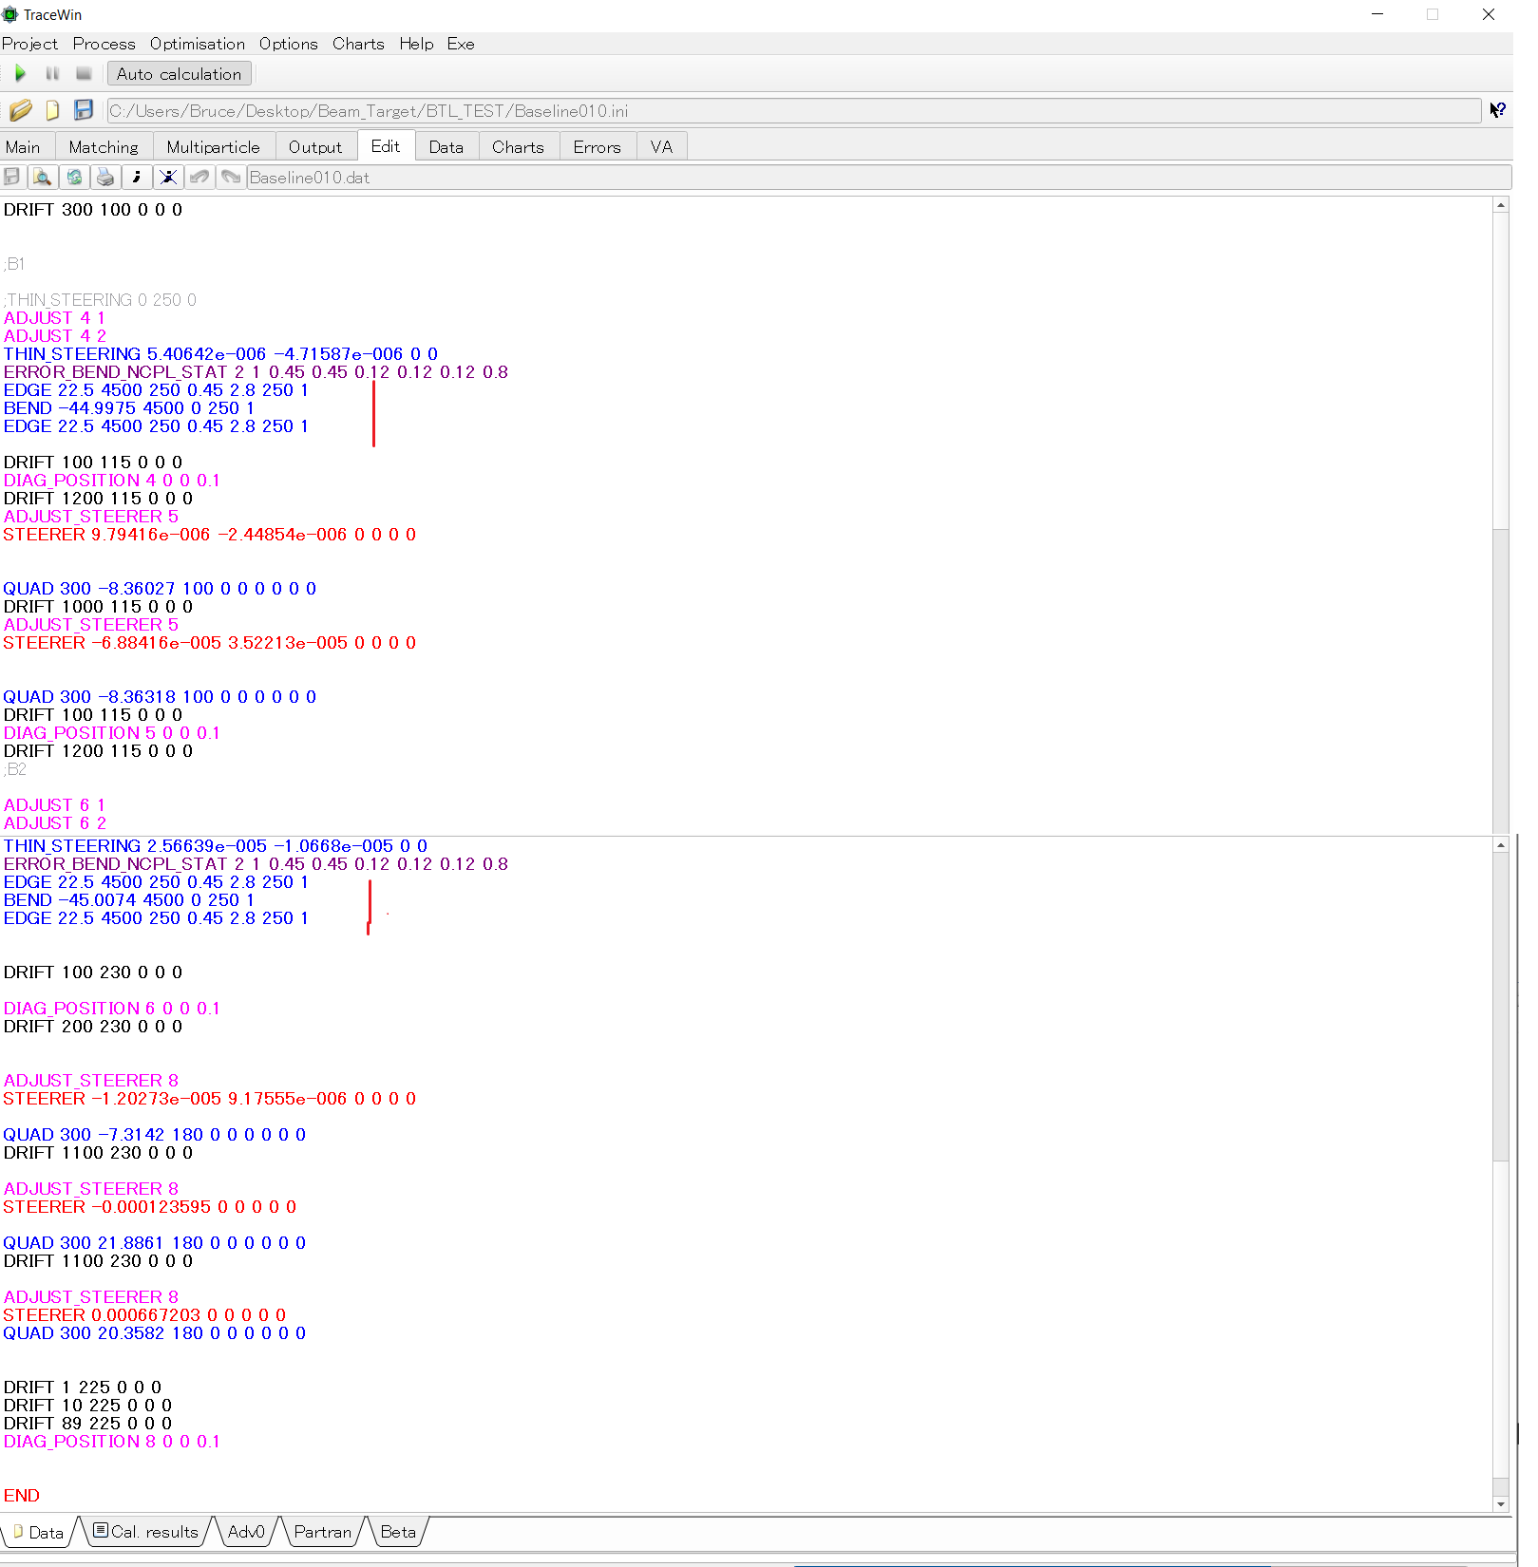Click the crossed-out semicolon uncomment icon
The height and width of the screenshot is (1567, 1538).
pos(168,177)
